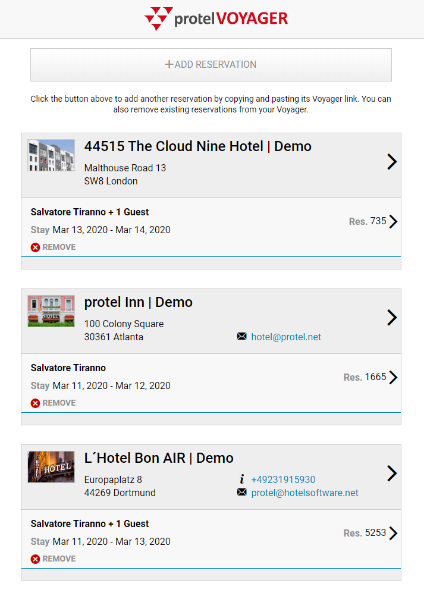
Task: Open Cloud Nine Hotel details chevron
Action: tap(391, 162)
